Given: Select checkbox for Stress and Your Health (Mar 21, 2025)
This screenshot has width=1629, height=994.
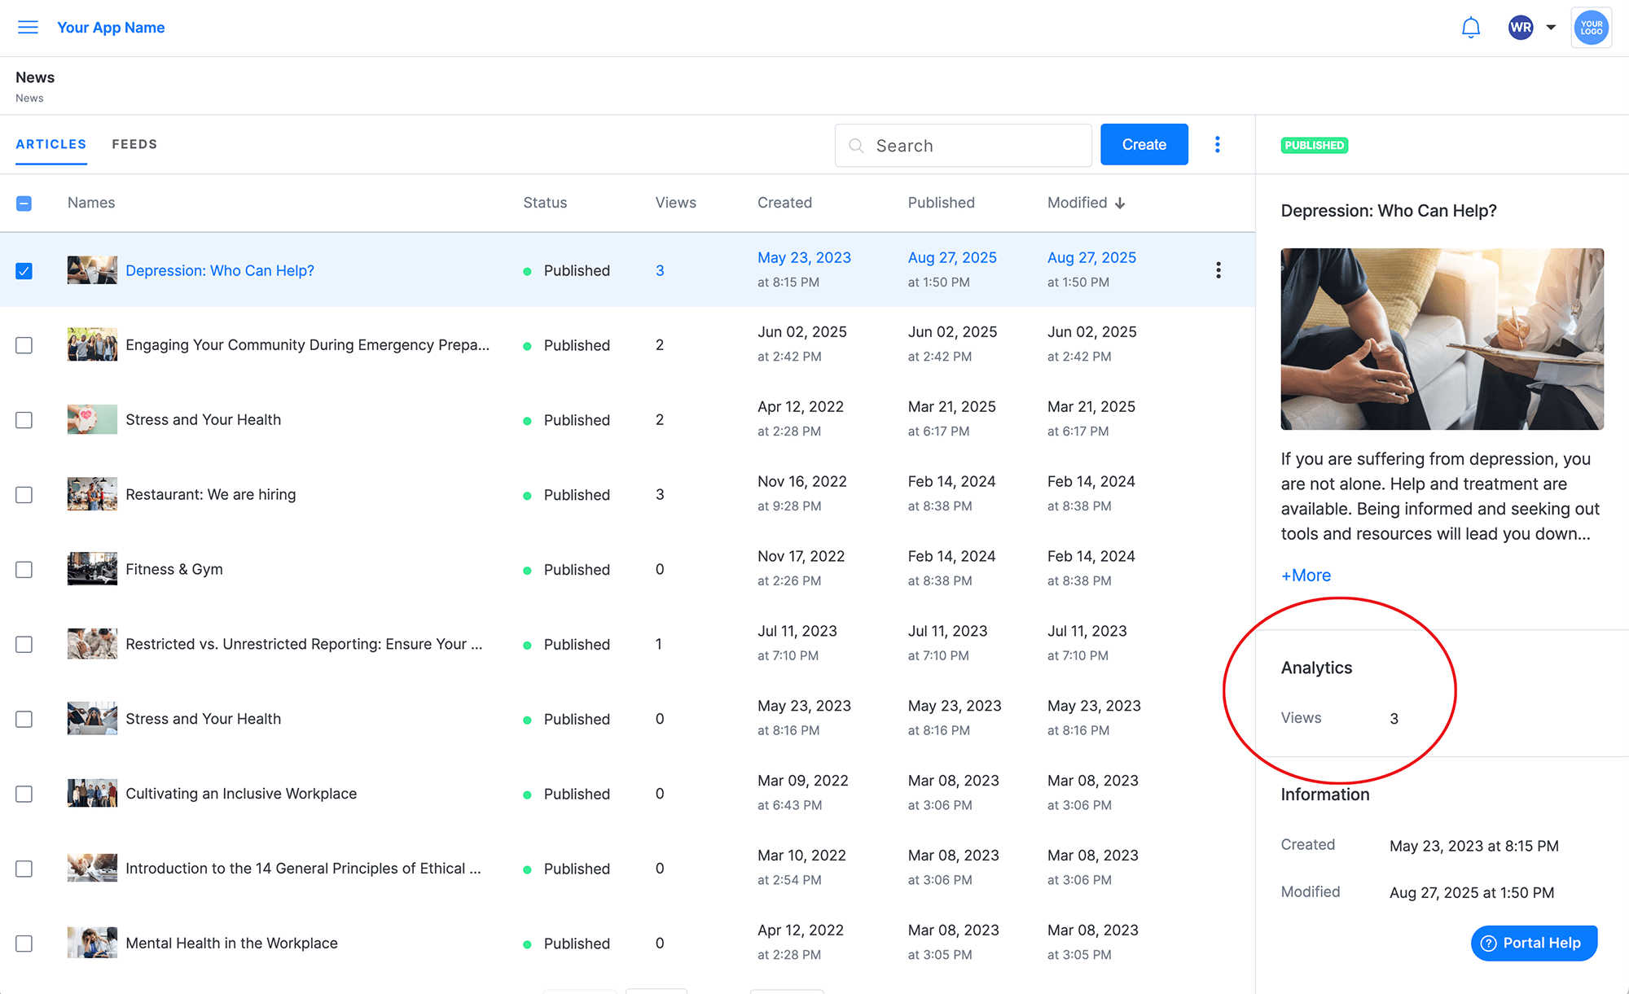Looking at the screenshot, I should point(24,420).
